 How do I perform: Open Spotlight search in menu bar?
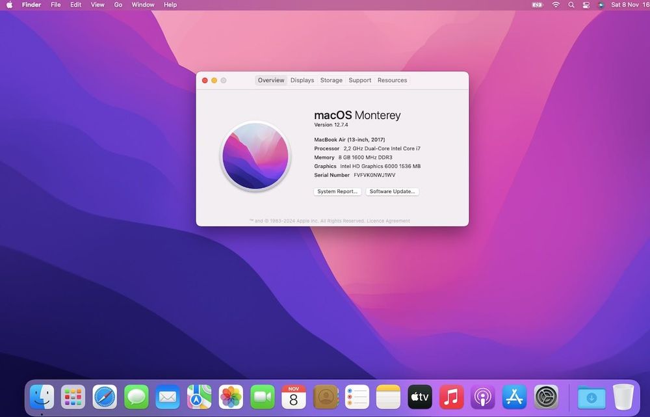(x=571, y=5)
